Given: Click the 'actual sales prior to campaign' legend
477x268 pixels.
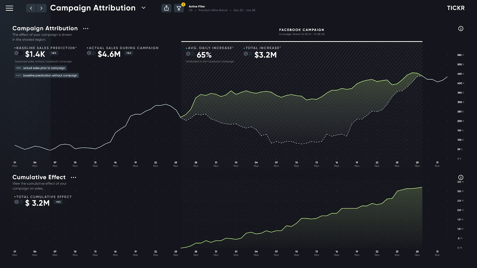Looking at the screenshot, I should 41,68.
